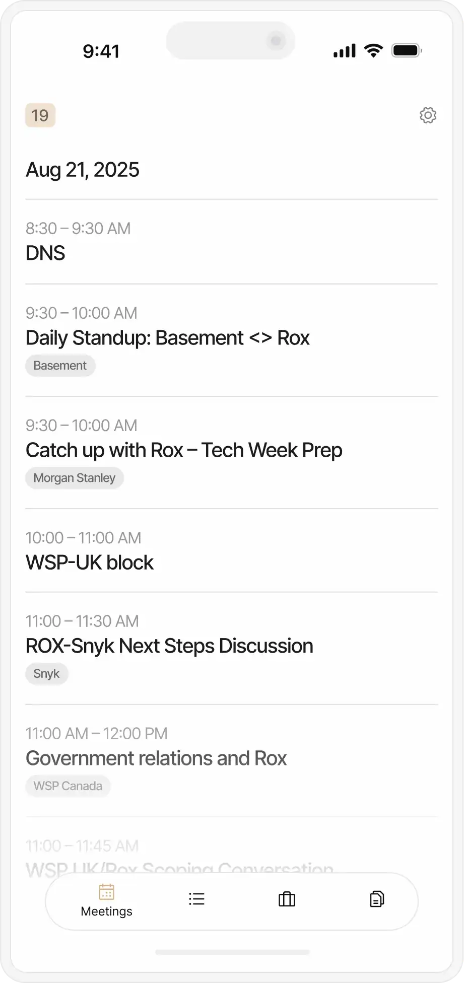Open Government relations and Rox meeting
The height and width of the screenshot is (983, 464).
coord(156,758)
